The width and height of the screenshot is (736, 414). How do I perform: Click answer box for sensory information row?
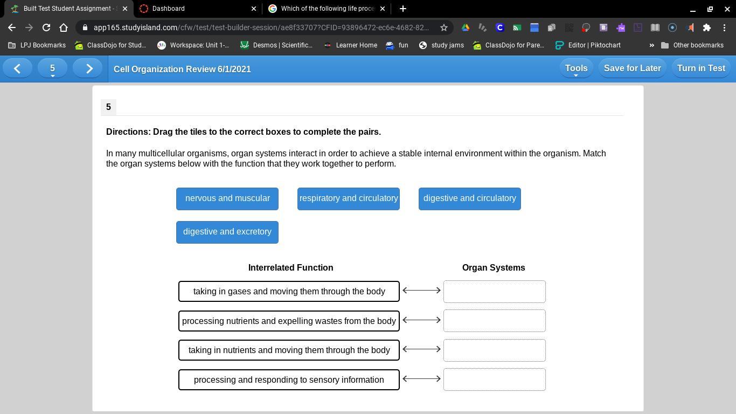pos(495,379)
